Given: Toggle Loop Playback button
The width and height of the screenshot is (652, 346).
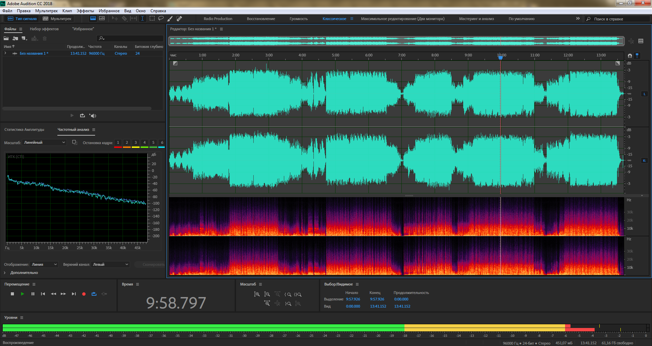Looking at the screenshot, I should click(94, 294).
